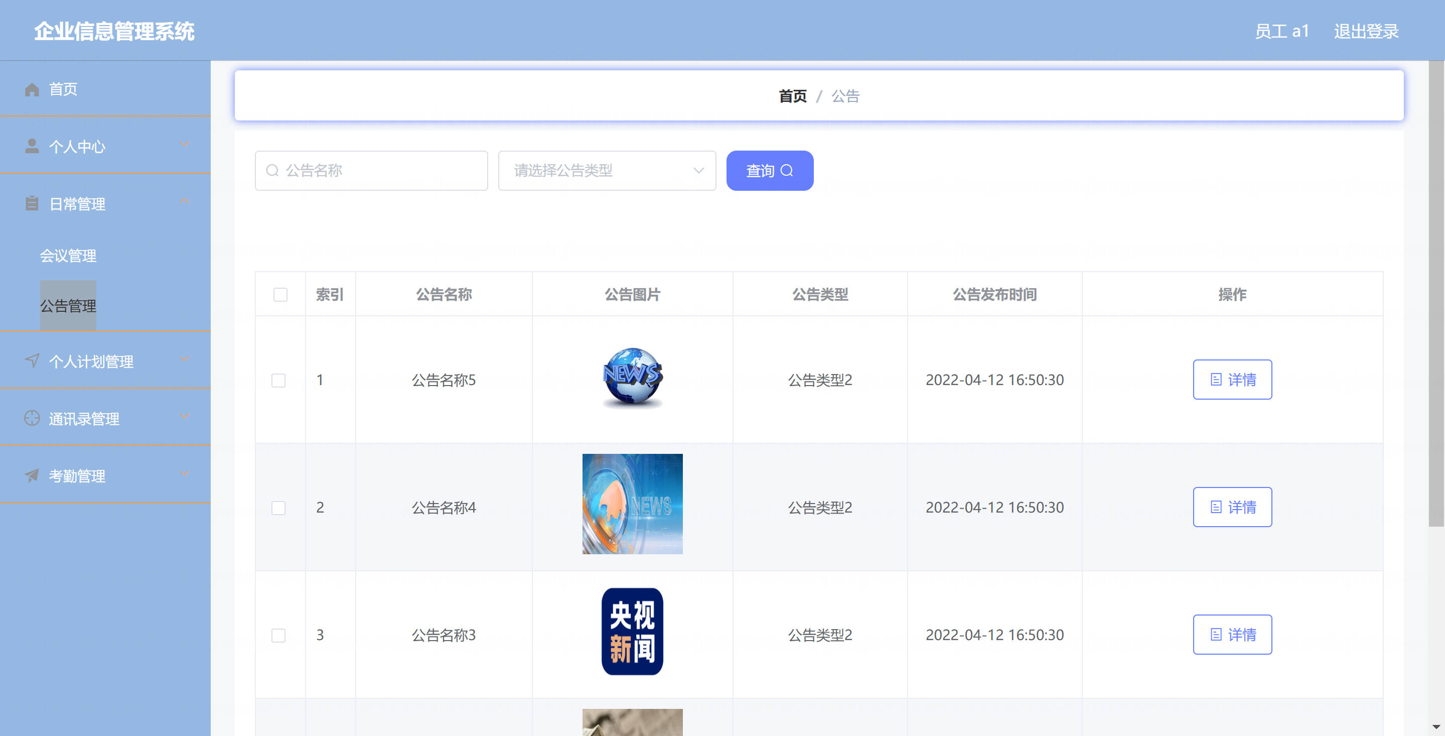Open the 央视新闻 image thumbnail
The image size is (1445, 736).
tap(632, 631)
